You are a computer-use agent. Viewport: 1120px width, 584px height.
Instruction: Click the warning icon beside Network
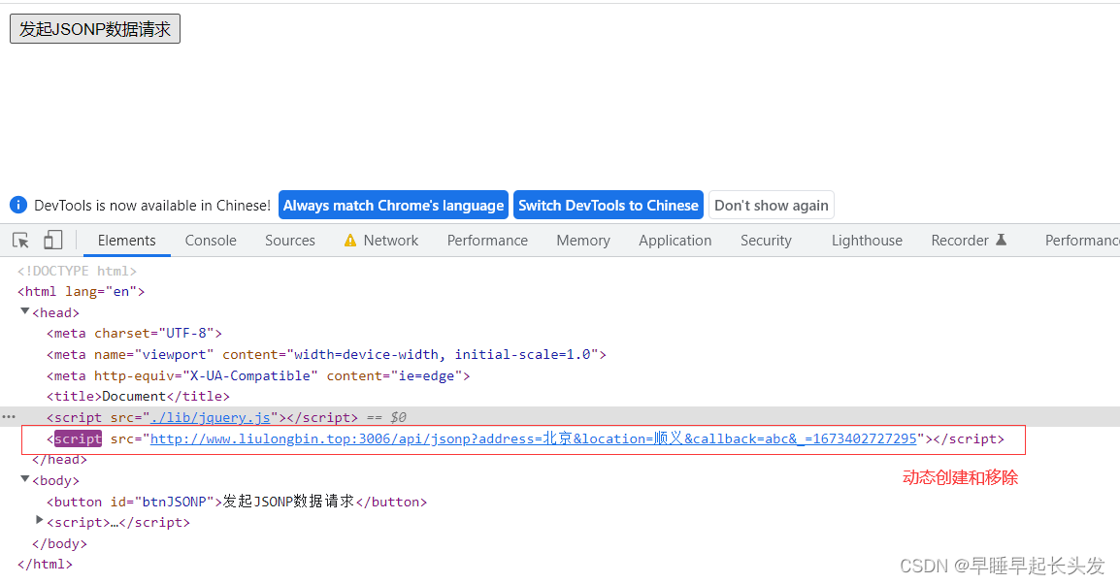[x=350, y=241]
